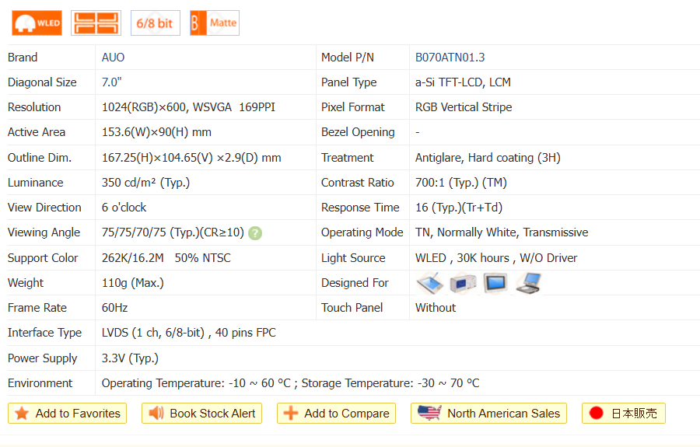Click the green help icon beside Viewing Angle

[x=255, y=233]
